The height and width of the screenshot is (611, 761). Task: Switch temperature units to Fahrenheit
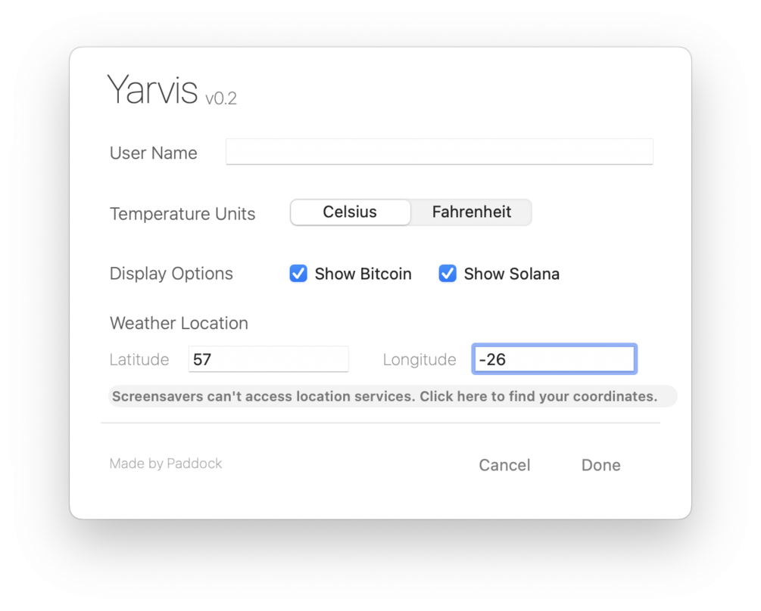(471, 212)
